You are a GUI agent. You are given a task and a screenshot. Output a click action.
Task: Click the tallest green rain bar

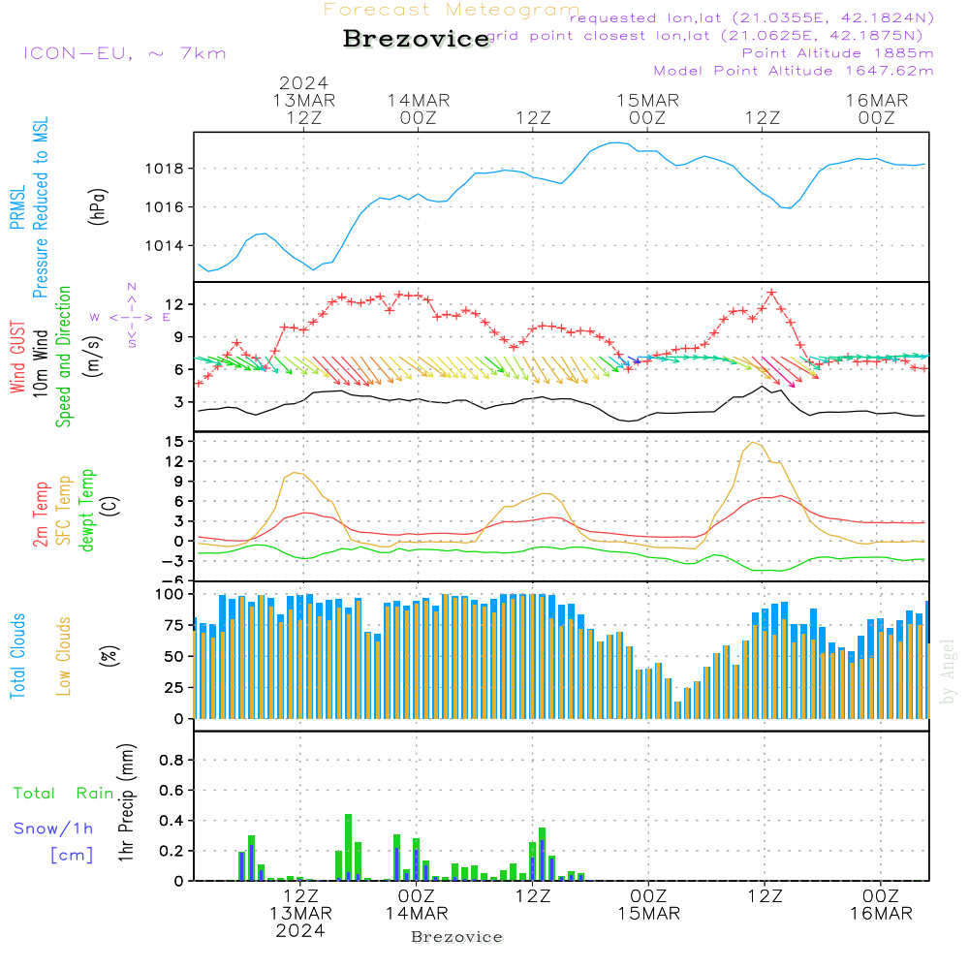pyautogui.click(x=349, y=846)
